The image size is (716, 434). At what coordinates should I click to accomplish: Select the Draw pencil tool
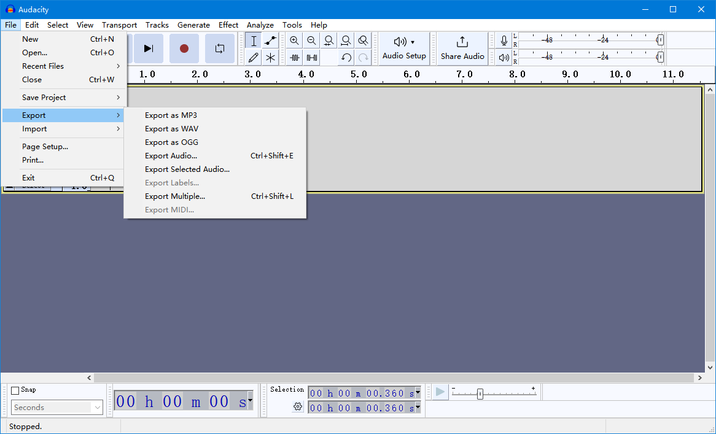(x=254, y=58)
